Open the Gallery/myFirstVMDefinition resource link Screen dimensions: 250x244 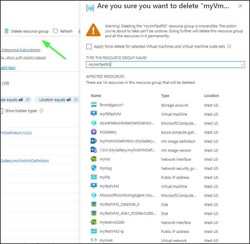click(x=25, y=161)
